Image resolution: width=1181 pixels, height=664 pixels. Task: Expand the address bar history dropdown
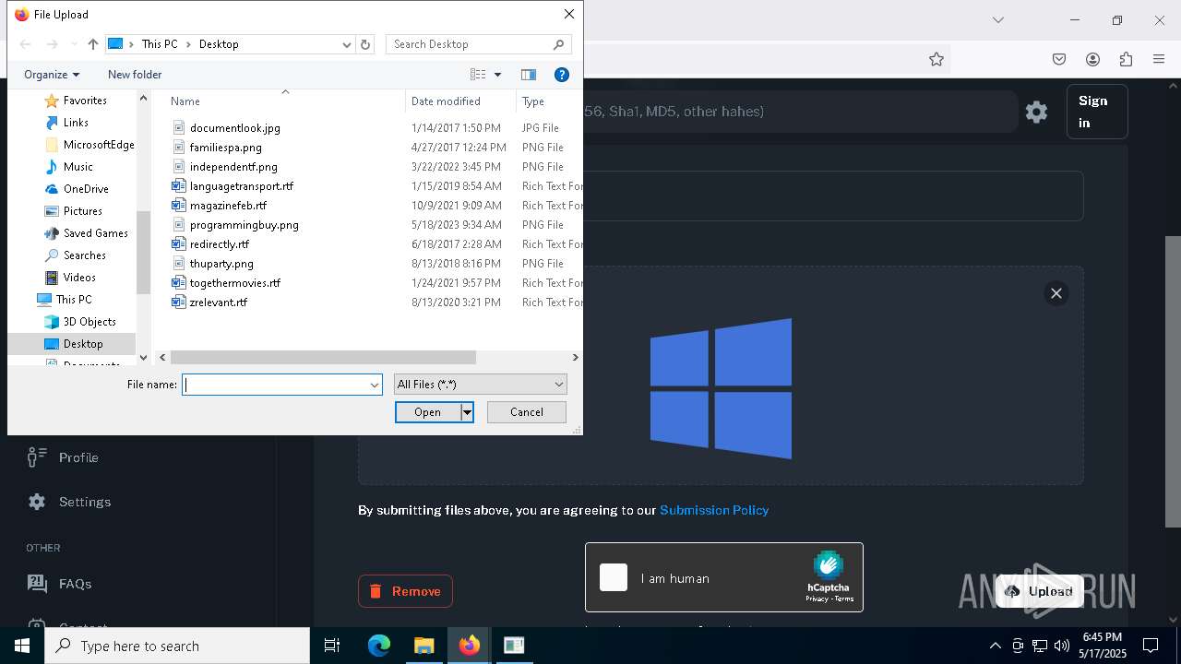point(347,44)
